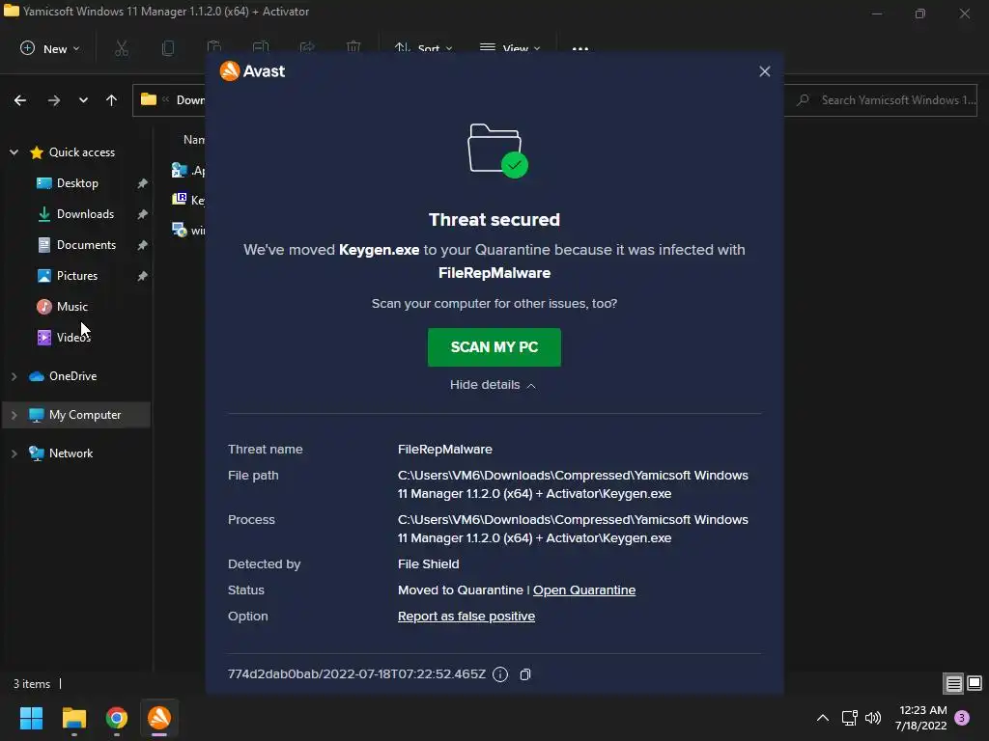The image size is (989, 741).
Task: Click the Explorer search box
Action: (881, 100)
